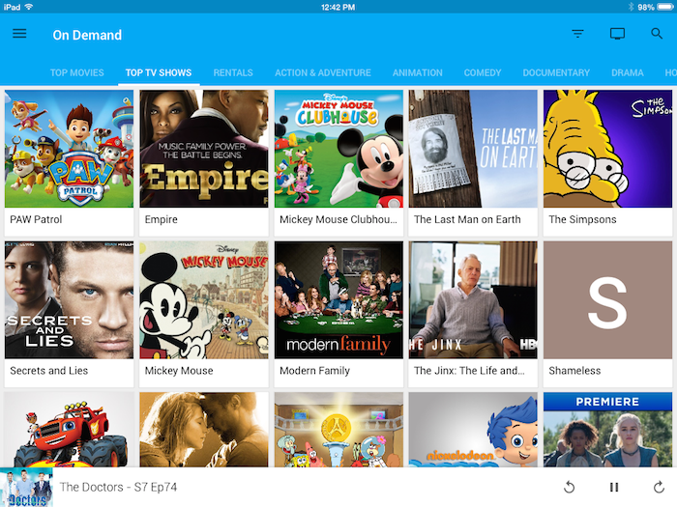The width and height of the screenshot is (677, 507).
Task: Open the Mickey Mouse shorts poster
Action: (204, 300)
